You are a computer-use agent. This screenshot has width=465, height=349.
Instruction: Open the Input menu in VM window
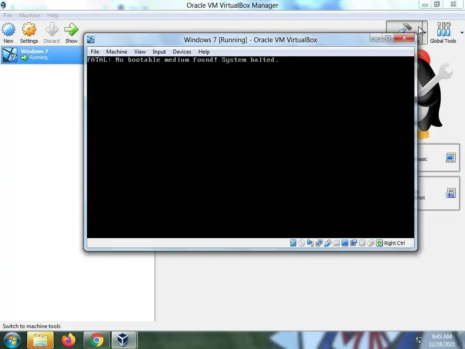[x=159, y=52]
